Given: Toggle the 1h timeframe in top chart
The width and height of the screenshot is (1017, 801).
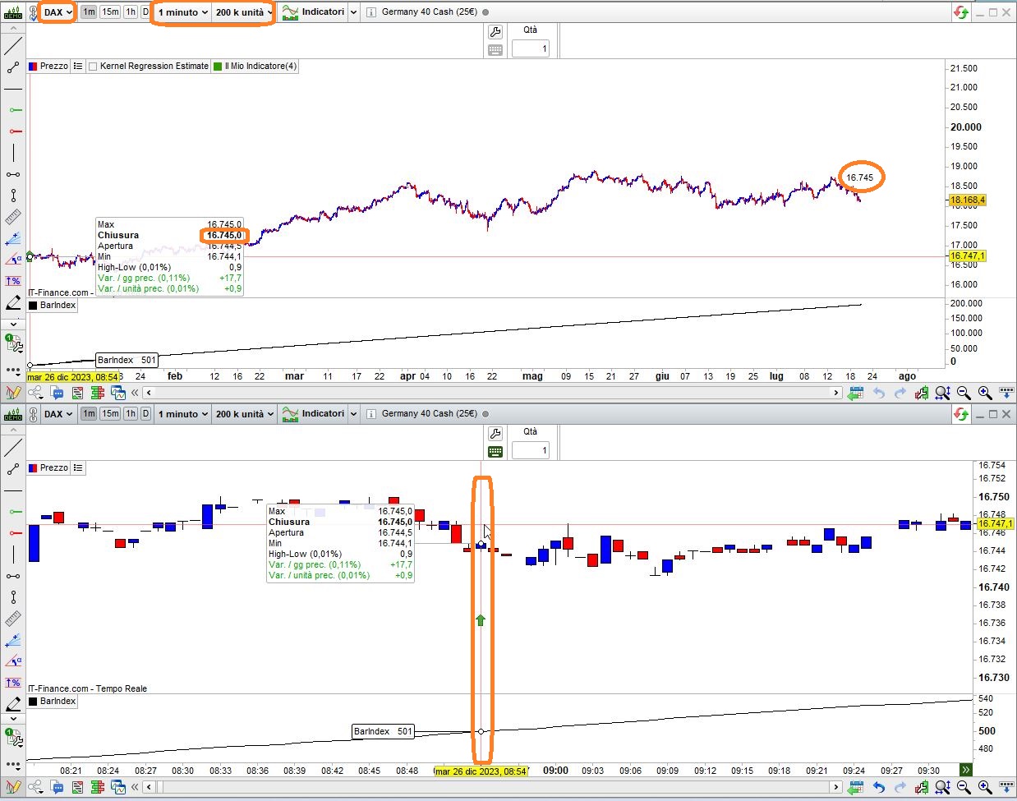Looking at the screenshot, I should [131, 12].
